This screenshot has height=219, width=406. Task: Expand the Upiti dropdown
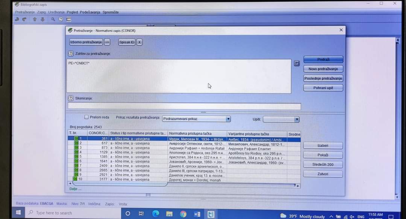(x=281, y=119)
